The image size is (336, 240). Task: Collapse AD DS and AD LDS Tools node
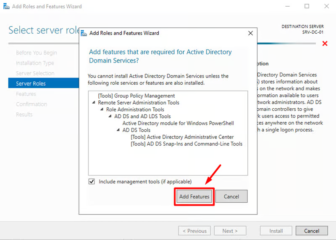[x=110, y=117]
